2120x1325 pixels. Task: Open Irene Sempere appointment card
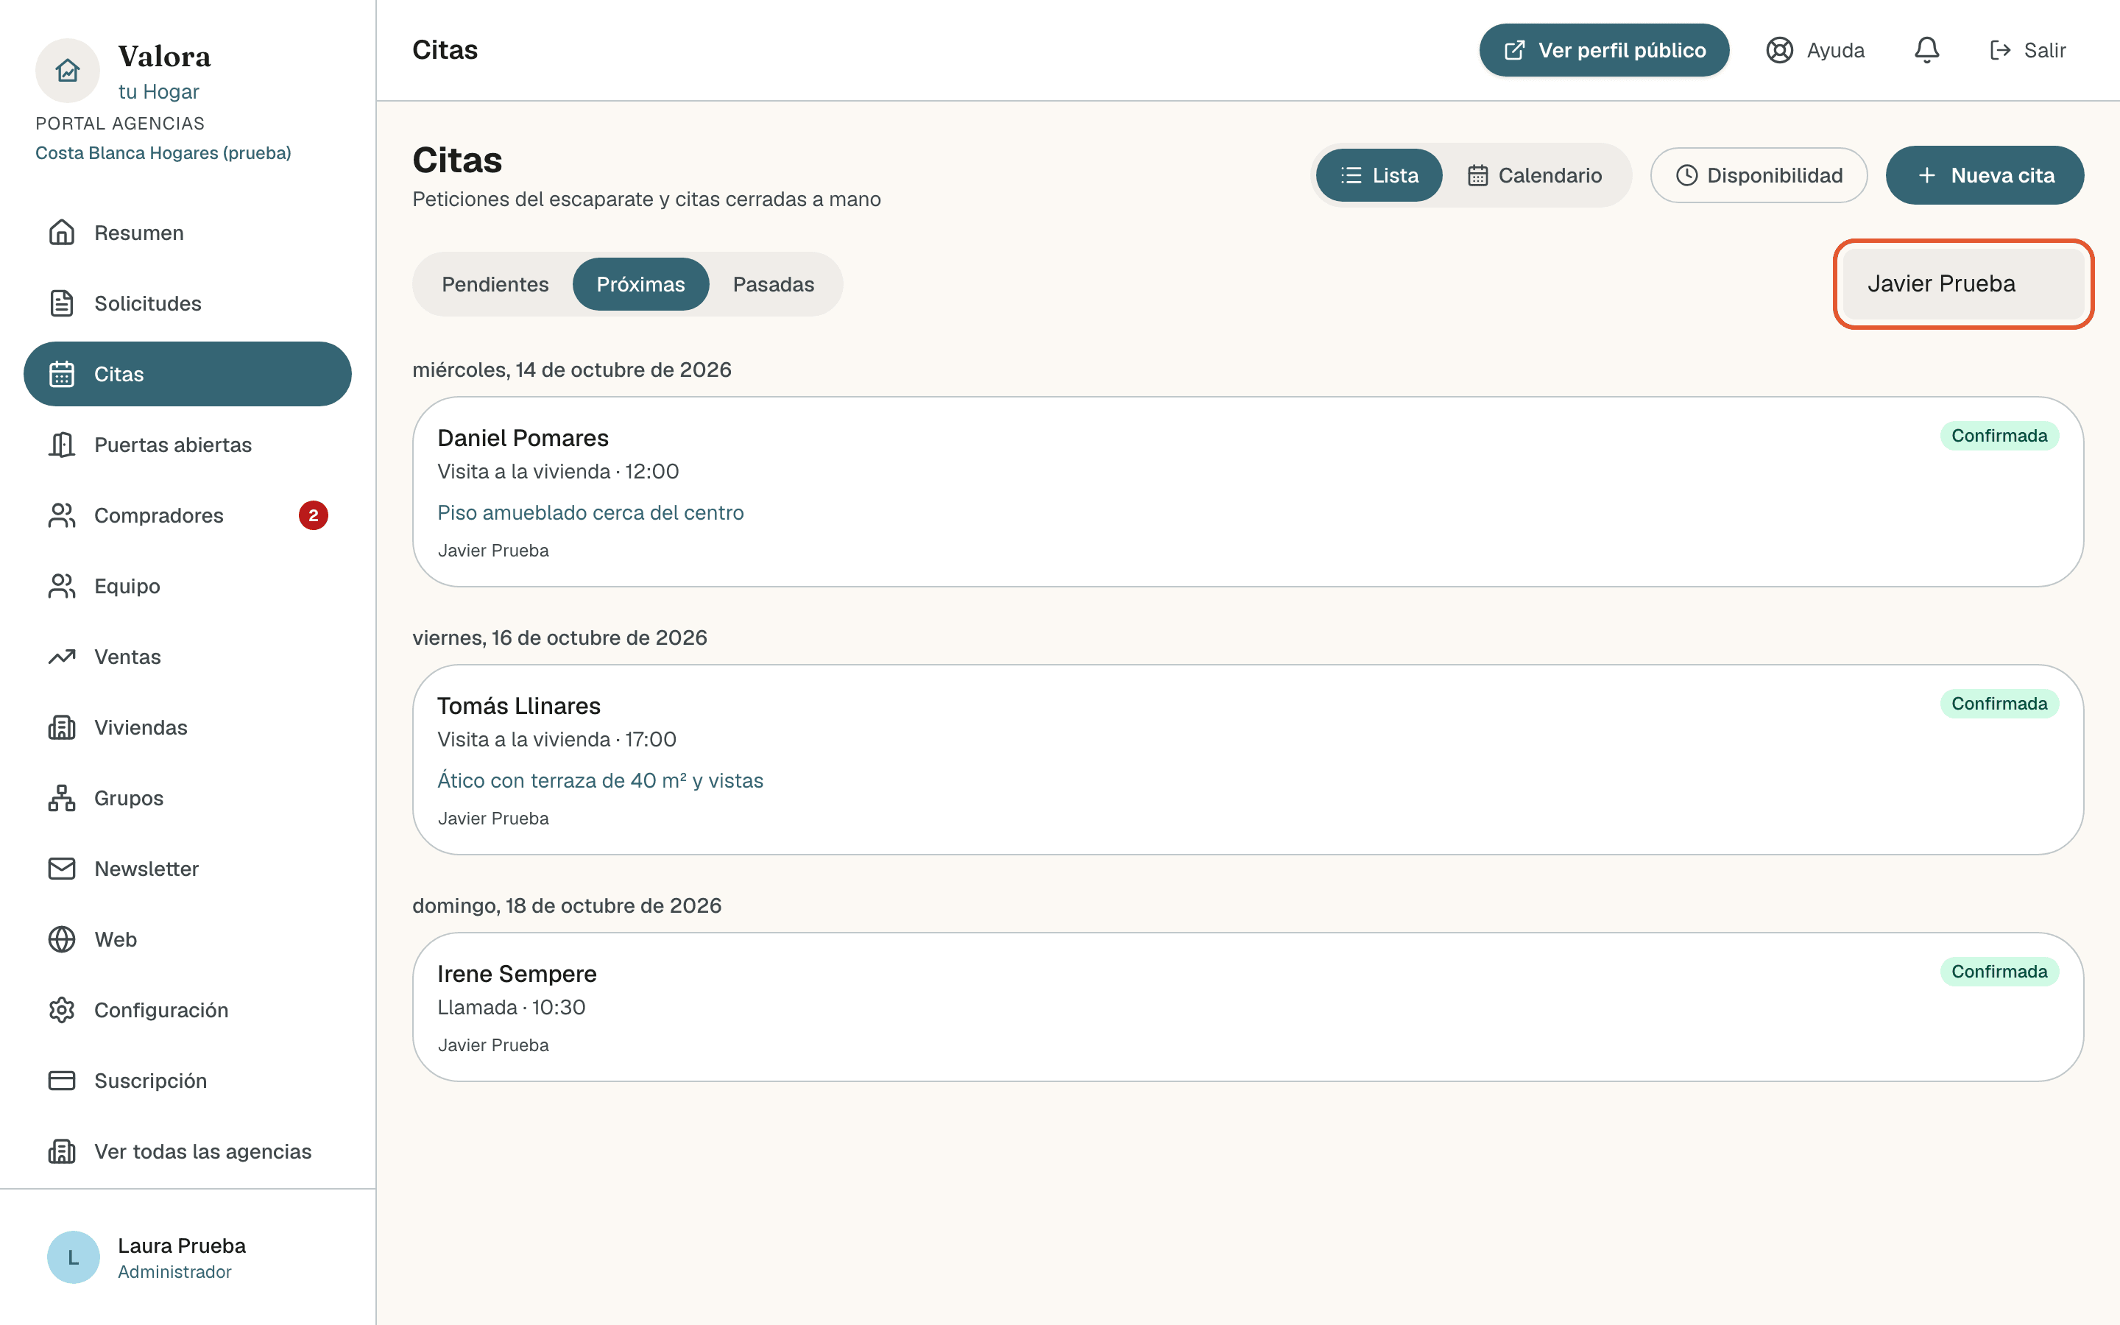tap(1248, 1007)
